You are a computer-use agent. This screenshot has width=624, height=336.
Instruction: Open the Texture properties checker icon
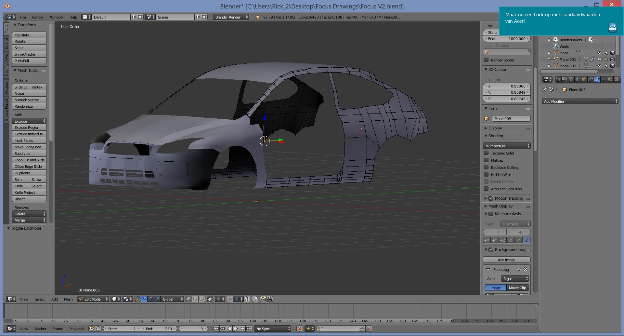[616, 79]
